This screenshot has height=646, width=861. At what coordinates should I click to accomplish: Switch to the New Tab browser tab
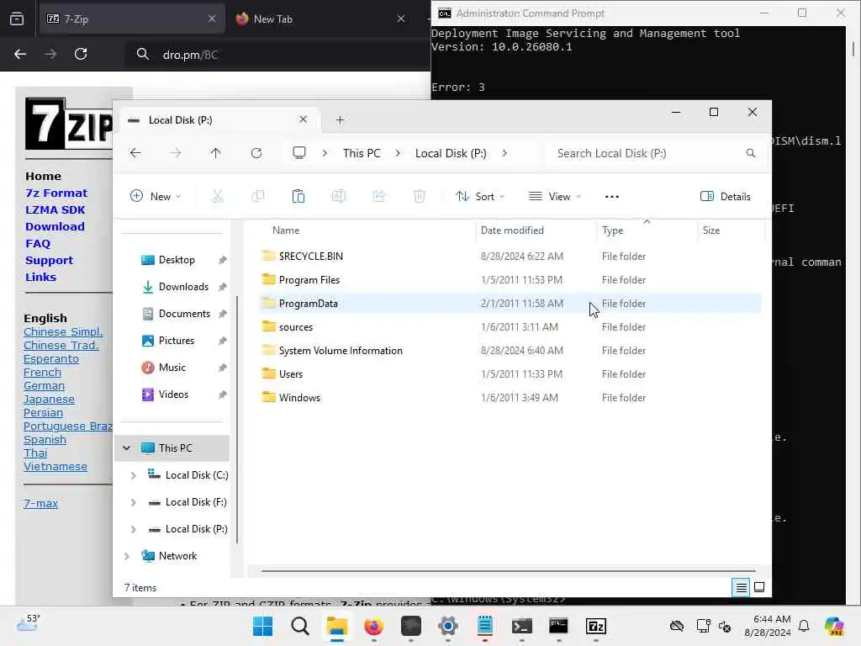[x=320, y=19]
